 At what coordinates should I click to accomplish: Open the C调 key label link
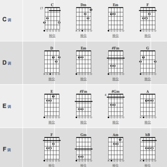click(x=7, y=19)
